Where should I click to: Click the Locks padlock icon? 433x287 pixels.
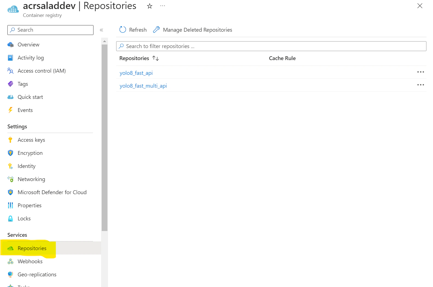coord(10,218)
